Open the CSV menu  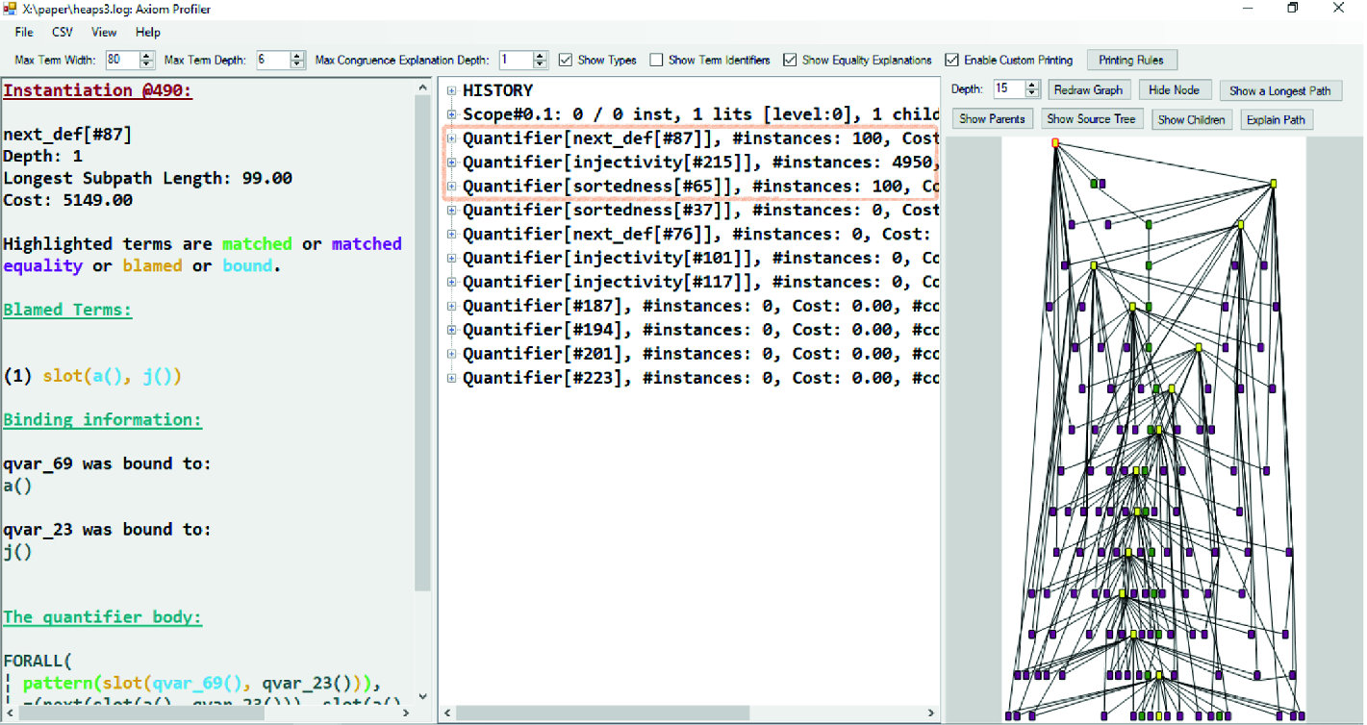(x=63, y=32)
